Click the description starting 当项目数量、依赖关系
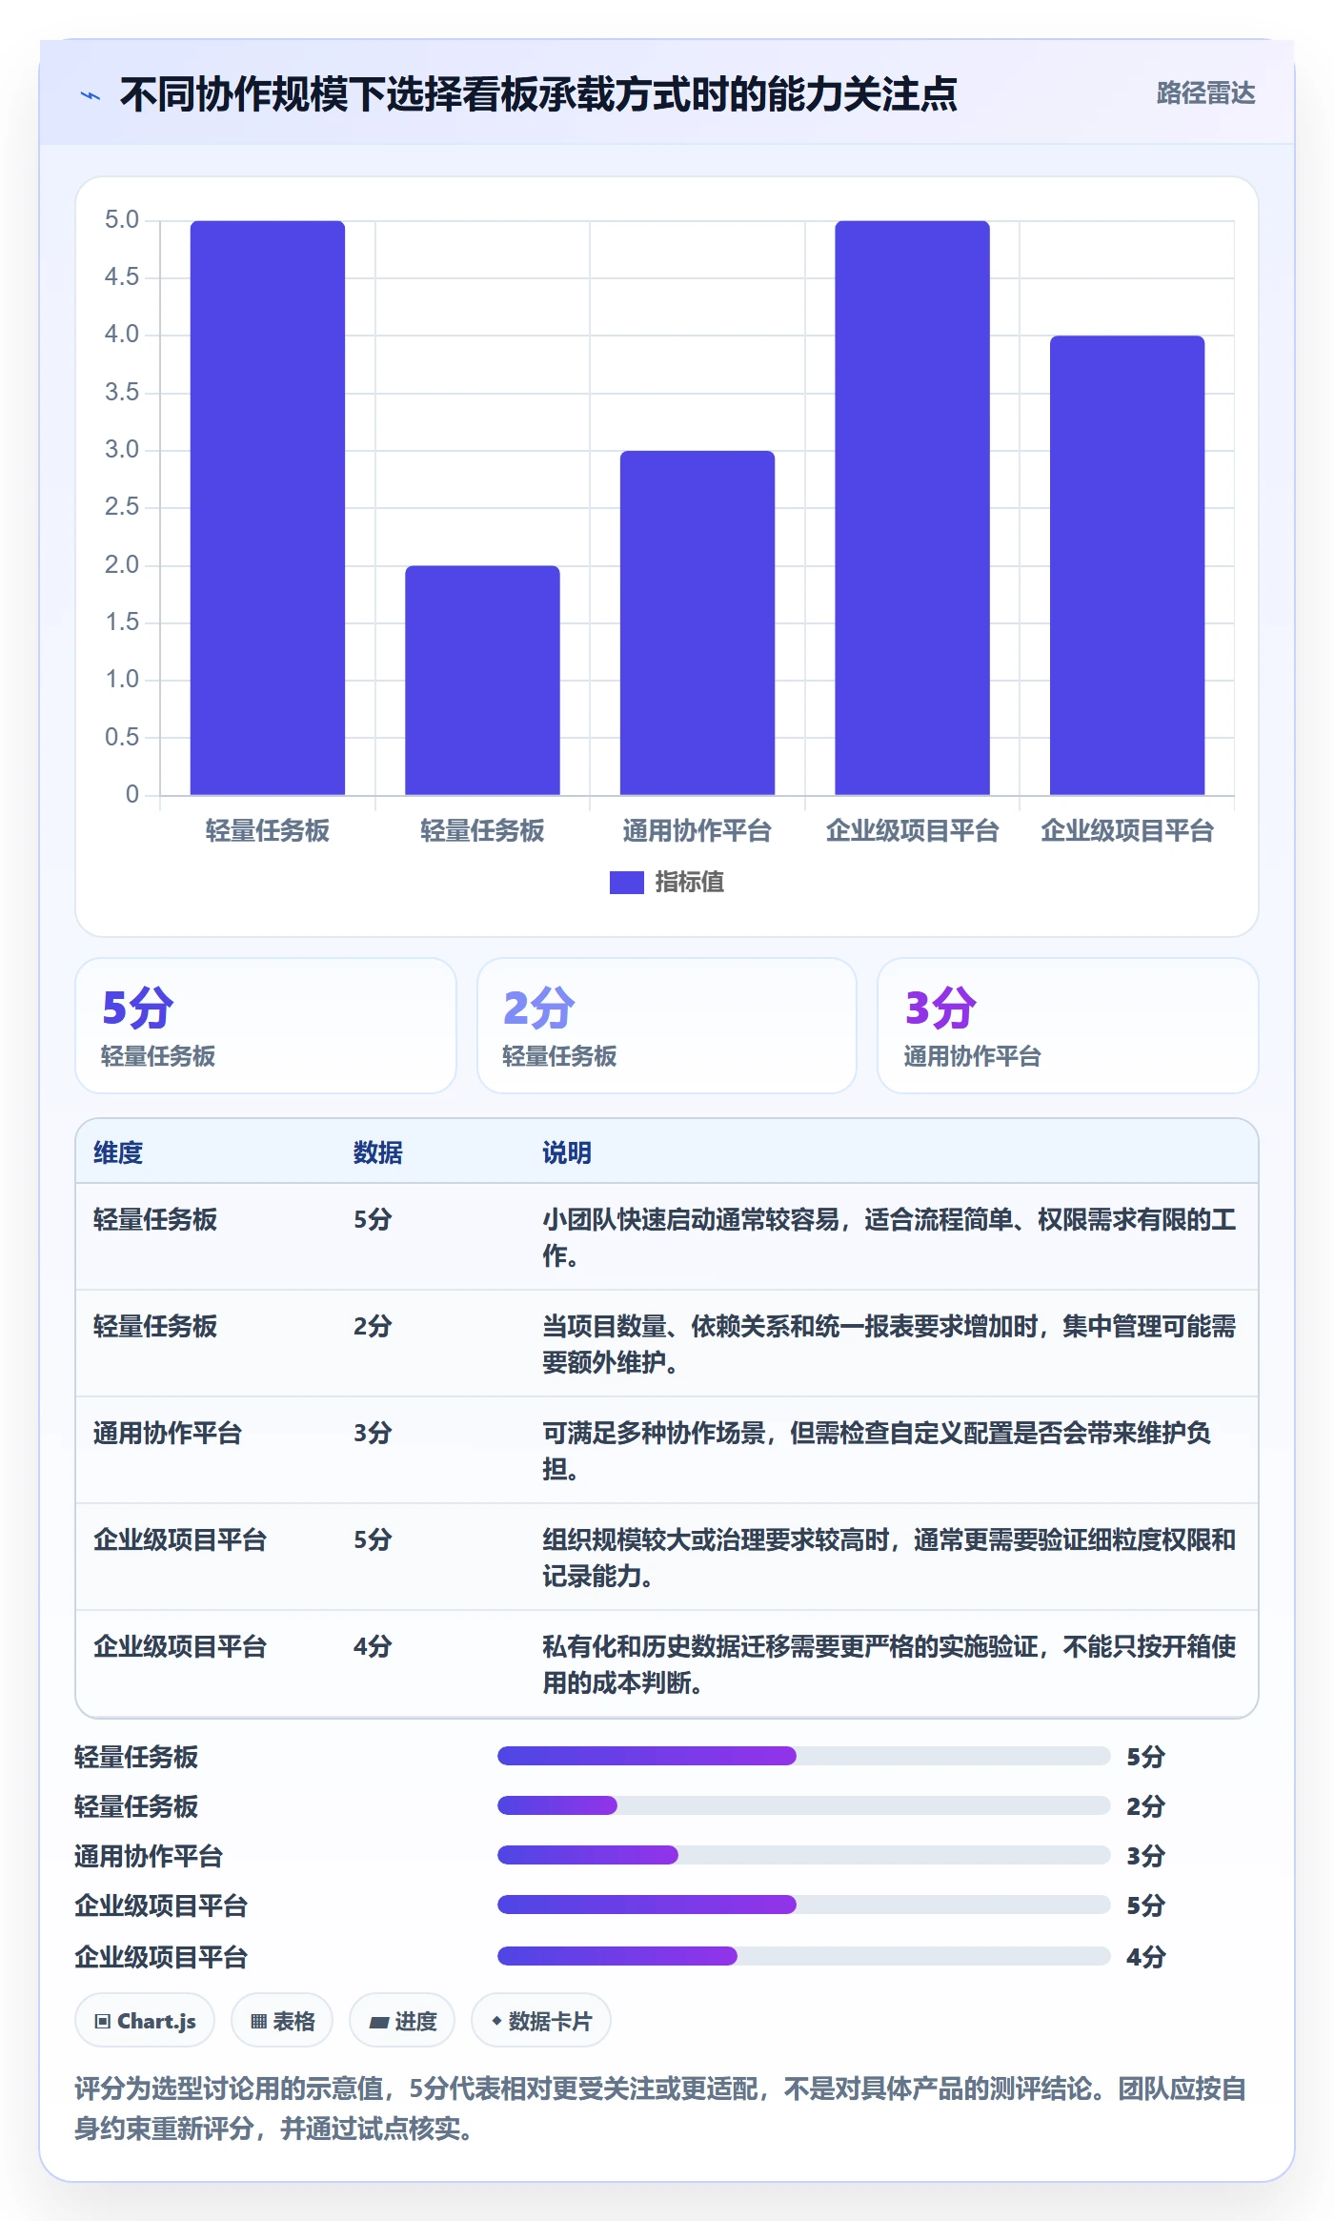 click(889, 1344)
